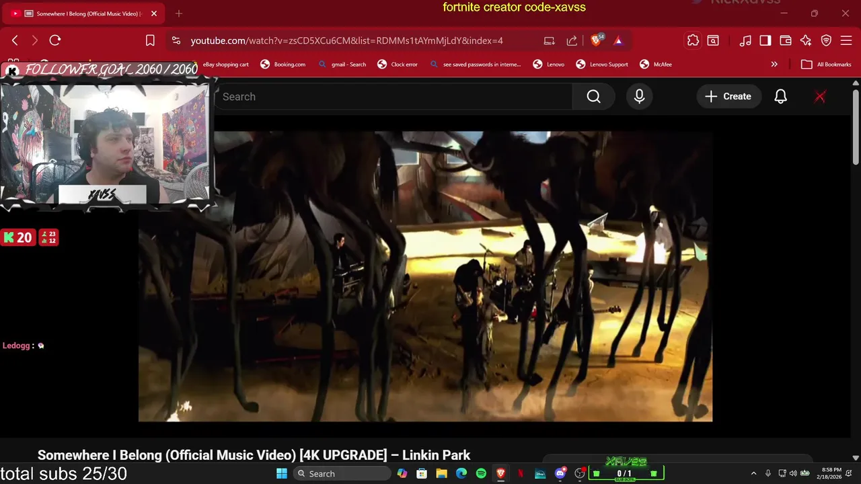Open see saved passwords bookmark
Viewport: 861px width, 484px height.
click(x=476, y=65)
